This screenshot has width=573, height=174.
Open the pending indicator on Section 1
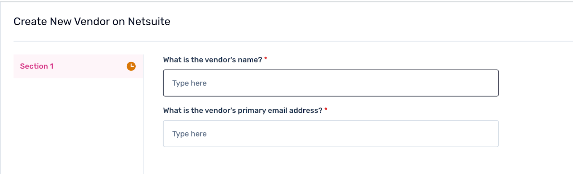131,66
